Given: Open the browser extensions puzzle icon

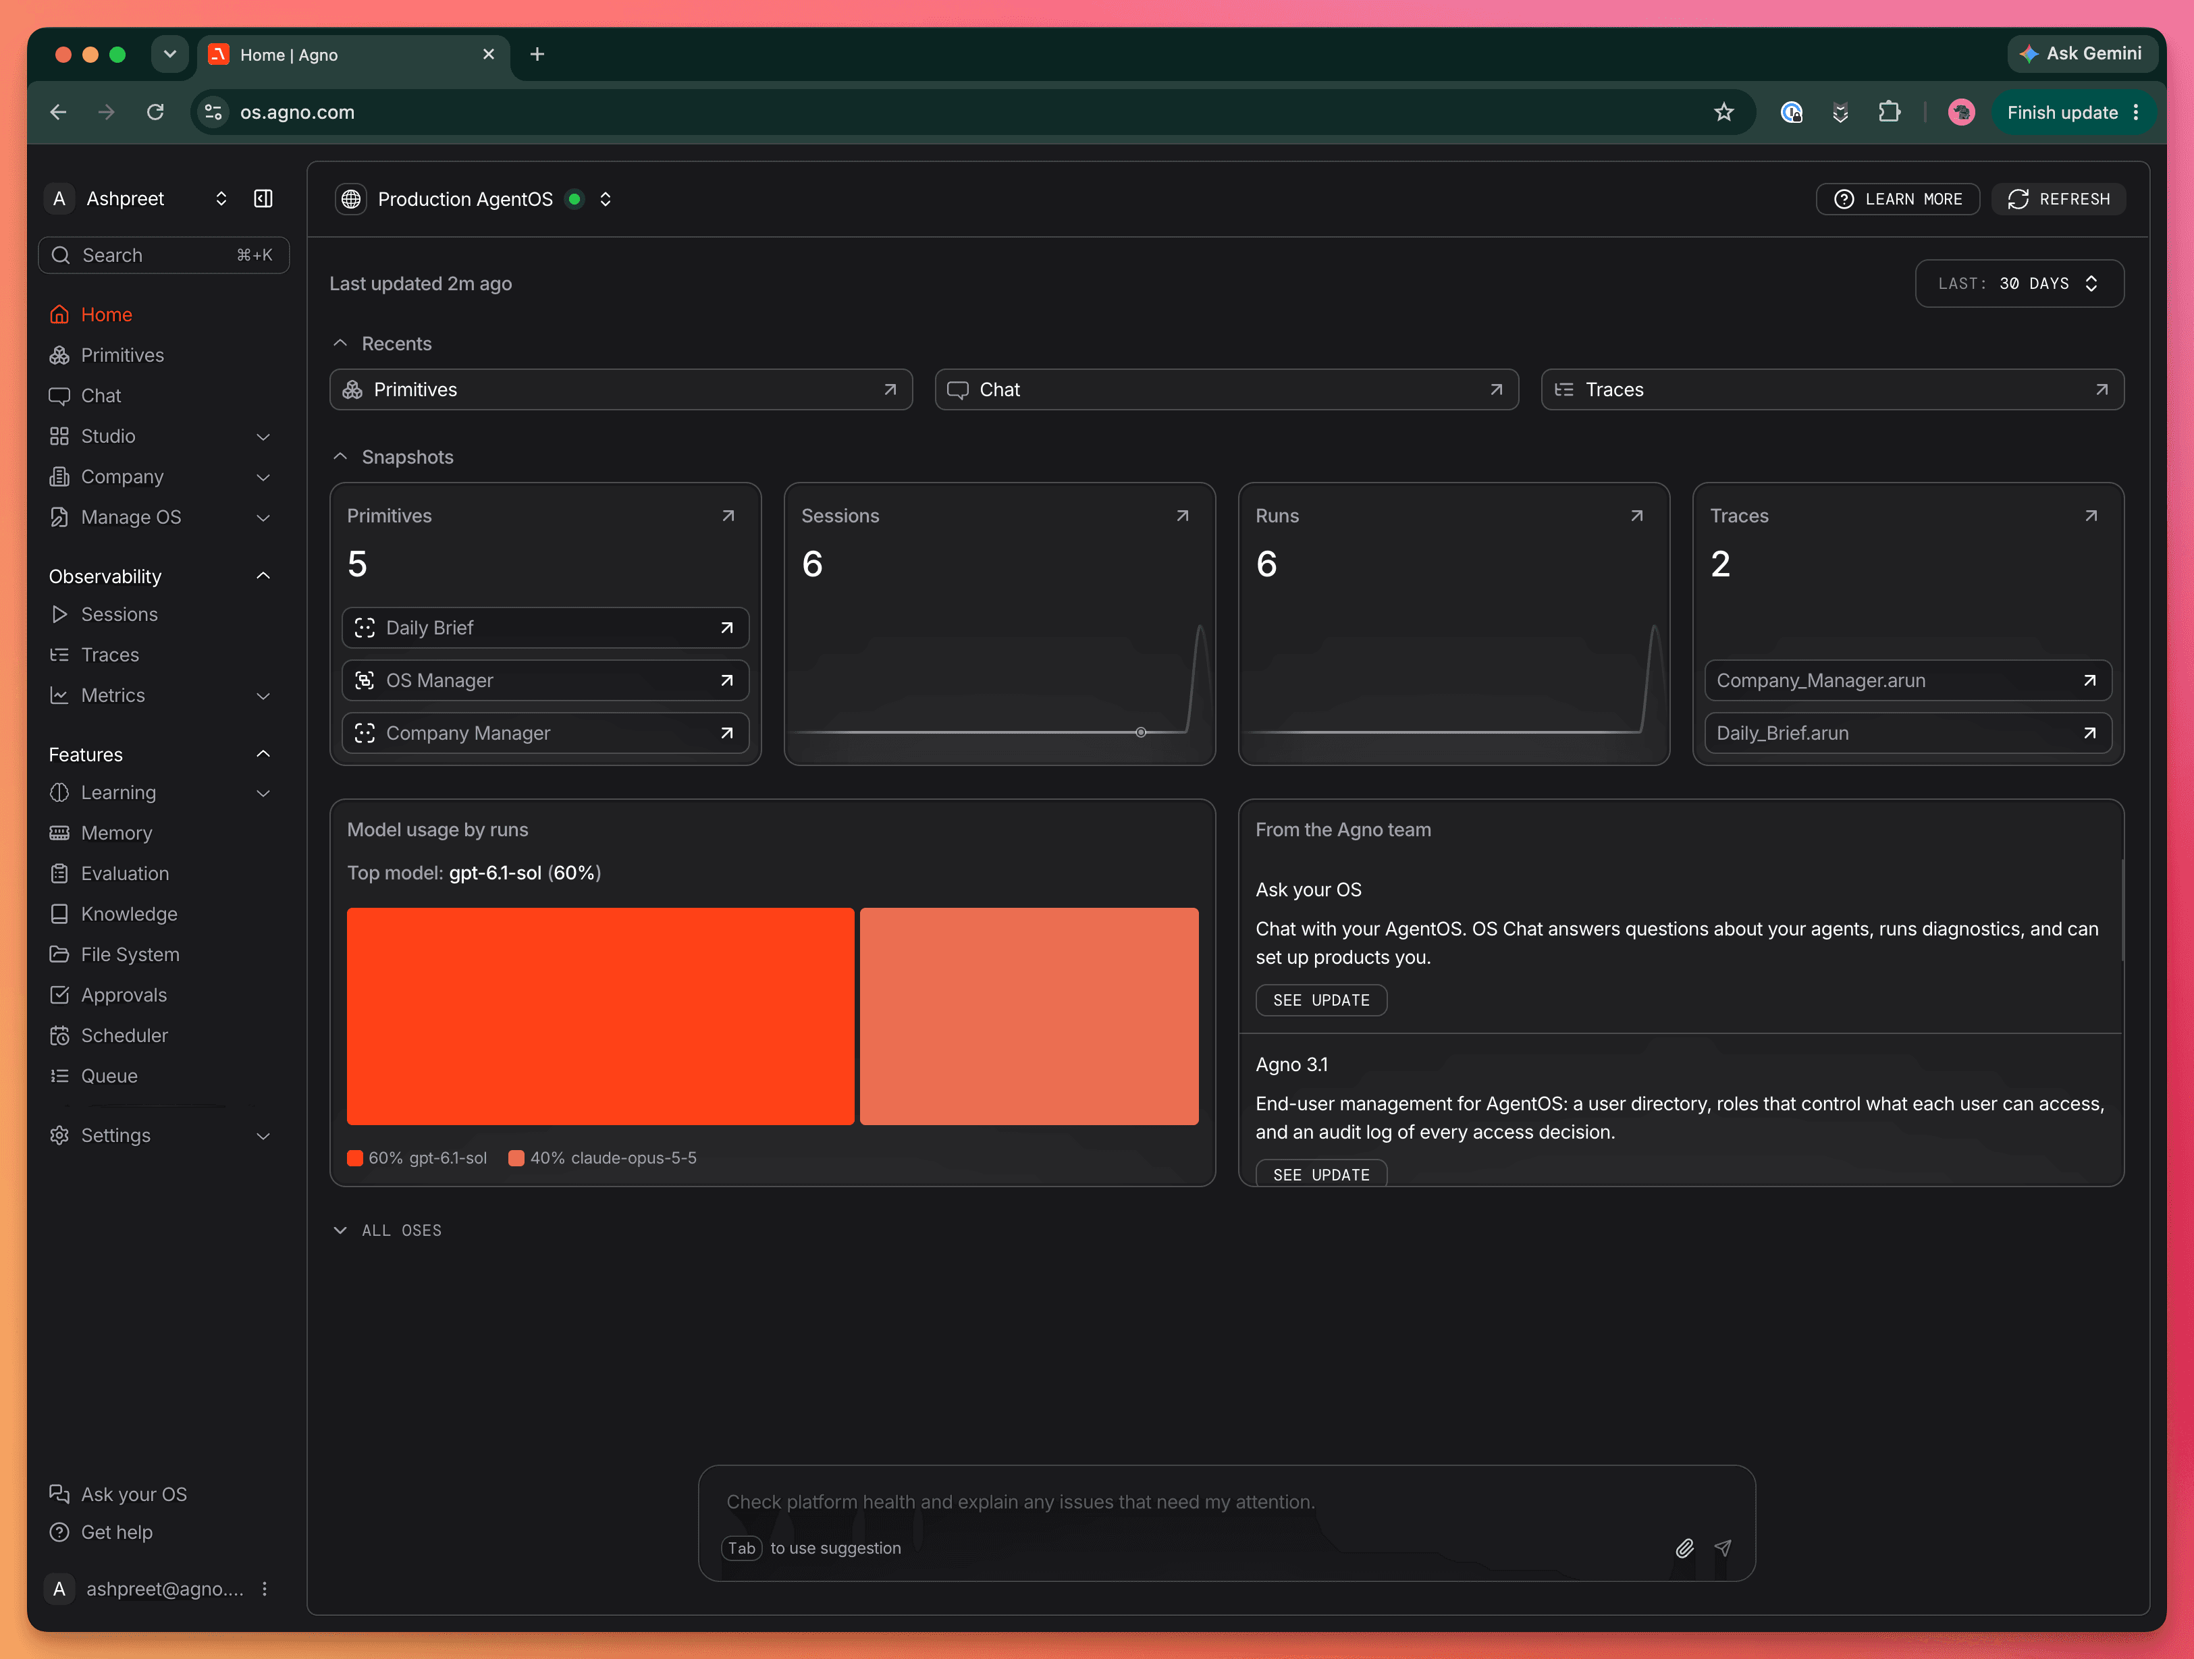Looking at the screenshot, I should 1890,112.
